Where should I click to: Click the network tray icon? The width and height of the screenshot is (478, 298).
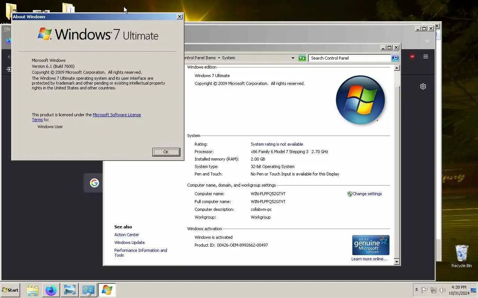tap(434, 290)
